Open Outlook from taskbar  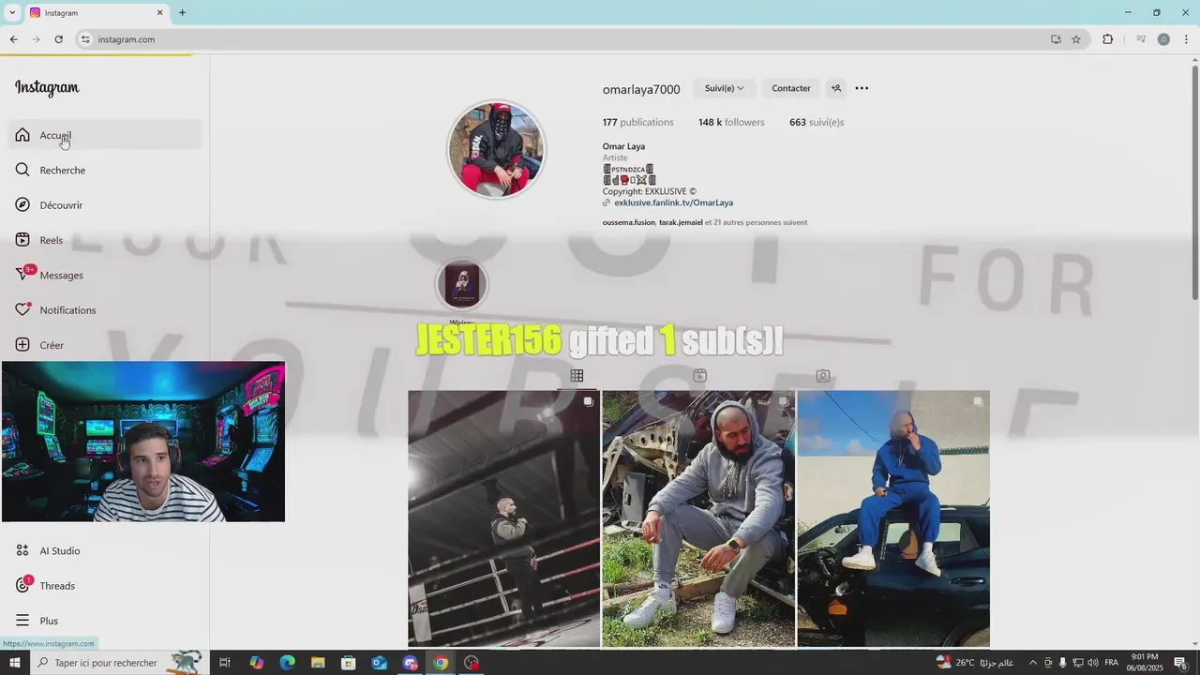click(x=380, y=663)
